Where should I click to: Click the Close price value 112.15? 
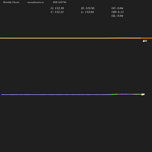click(x=59, y=12)
